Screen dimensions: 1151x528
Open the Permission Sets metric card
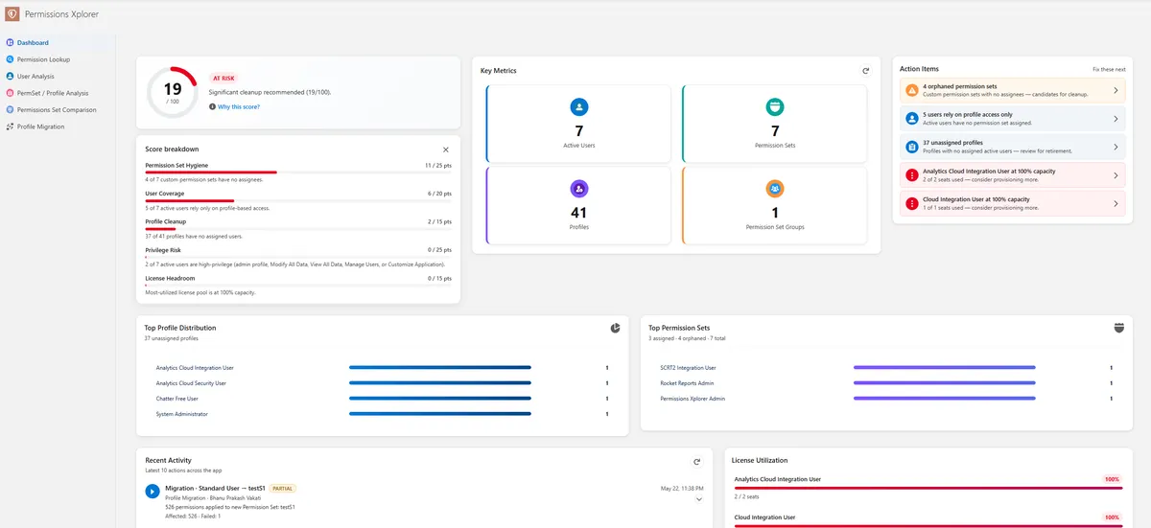click(775, 124)
